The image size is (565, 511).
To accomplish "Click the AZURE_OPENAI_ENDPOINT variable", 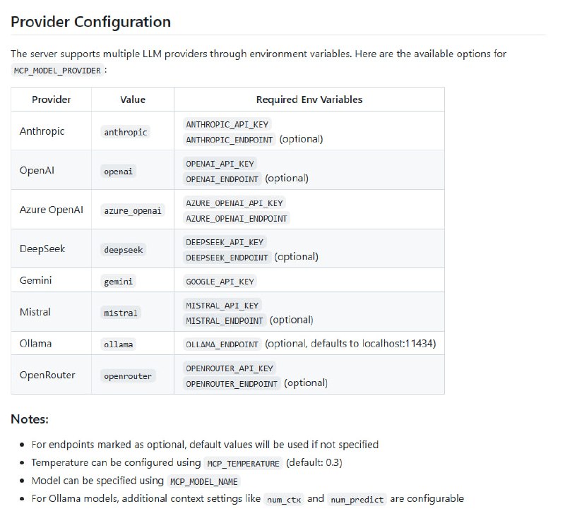I will [237, 218].
